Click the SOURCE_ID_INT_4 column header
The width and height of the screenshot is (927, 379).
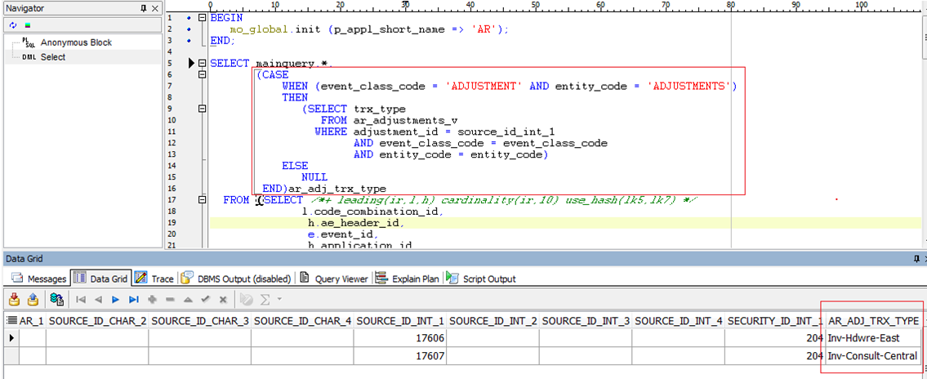tap(678, 320)
